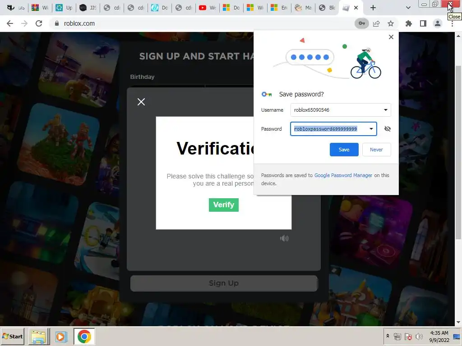Open the volume speaker tray icon

419,336
